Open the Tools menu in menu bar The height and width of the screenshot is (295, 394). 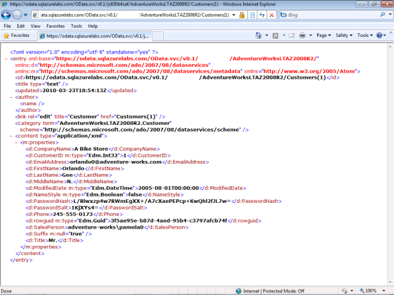point(76,26)
